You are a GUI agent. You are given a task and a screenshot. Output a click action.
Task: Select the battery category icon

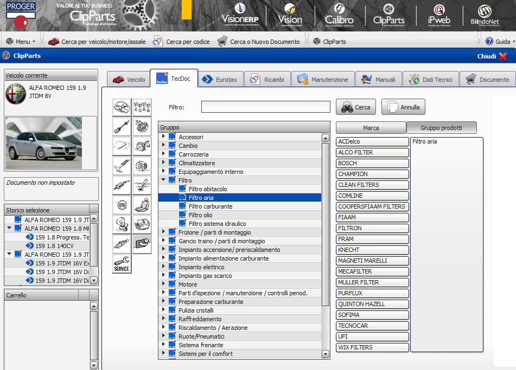pos(142,224)
